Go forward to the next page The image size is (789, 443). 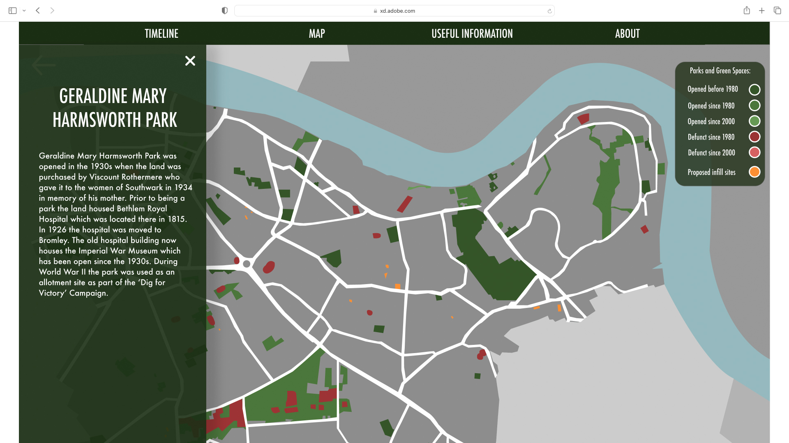click(x=52, y=11)
